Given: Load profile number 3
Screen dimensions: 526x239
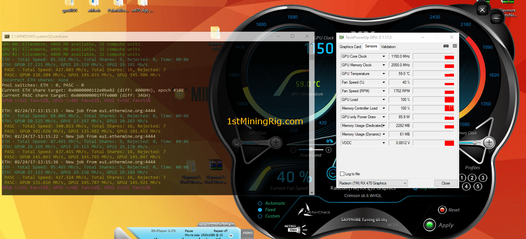Looking at the screenshot, I should click(483, 178).
